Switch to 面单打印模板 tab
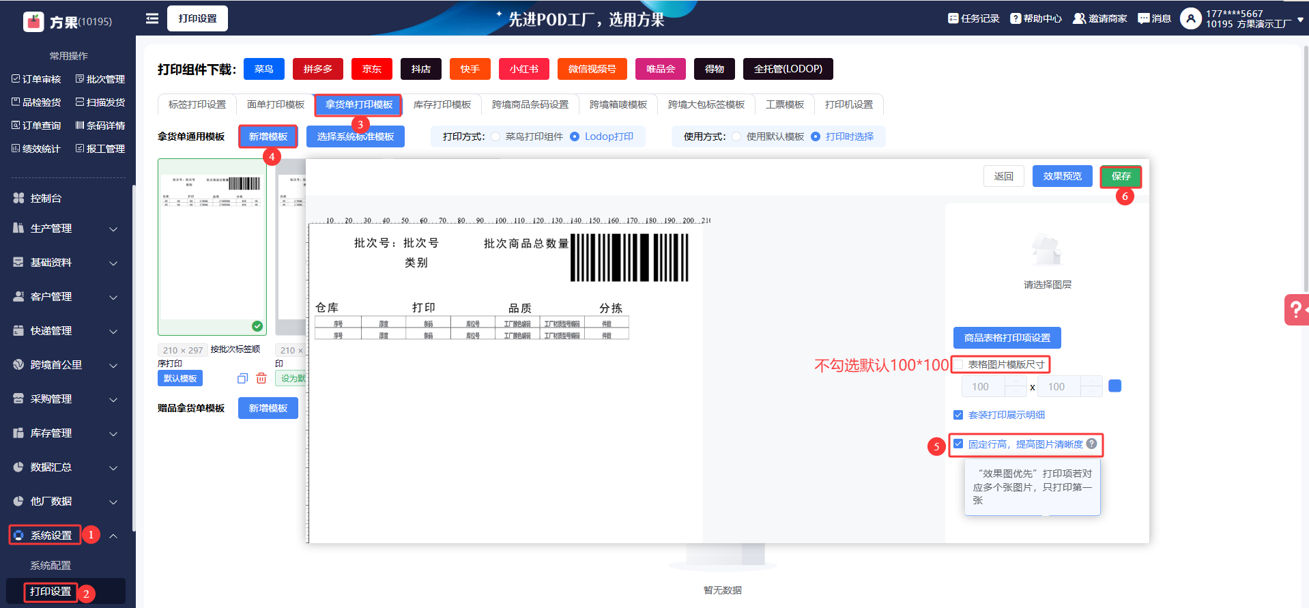 [x=276, y=104]
